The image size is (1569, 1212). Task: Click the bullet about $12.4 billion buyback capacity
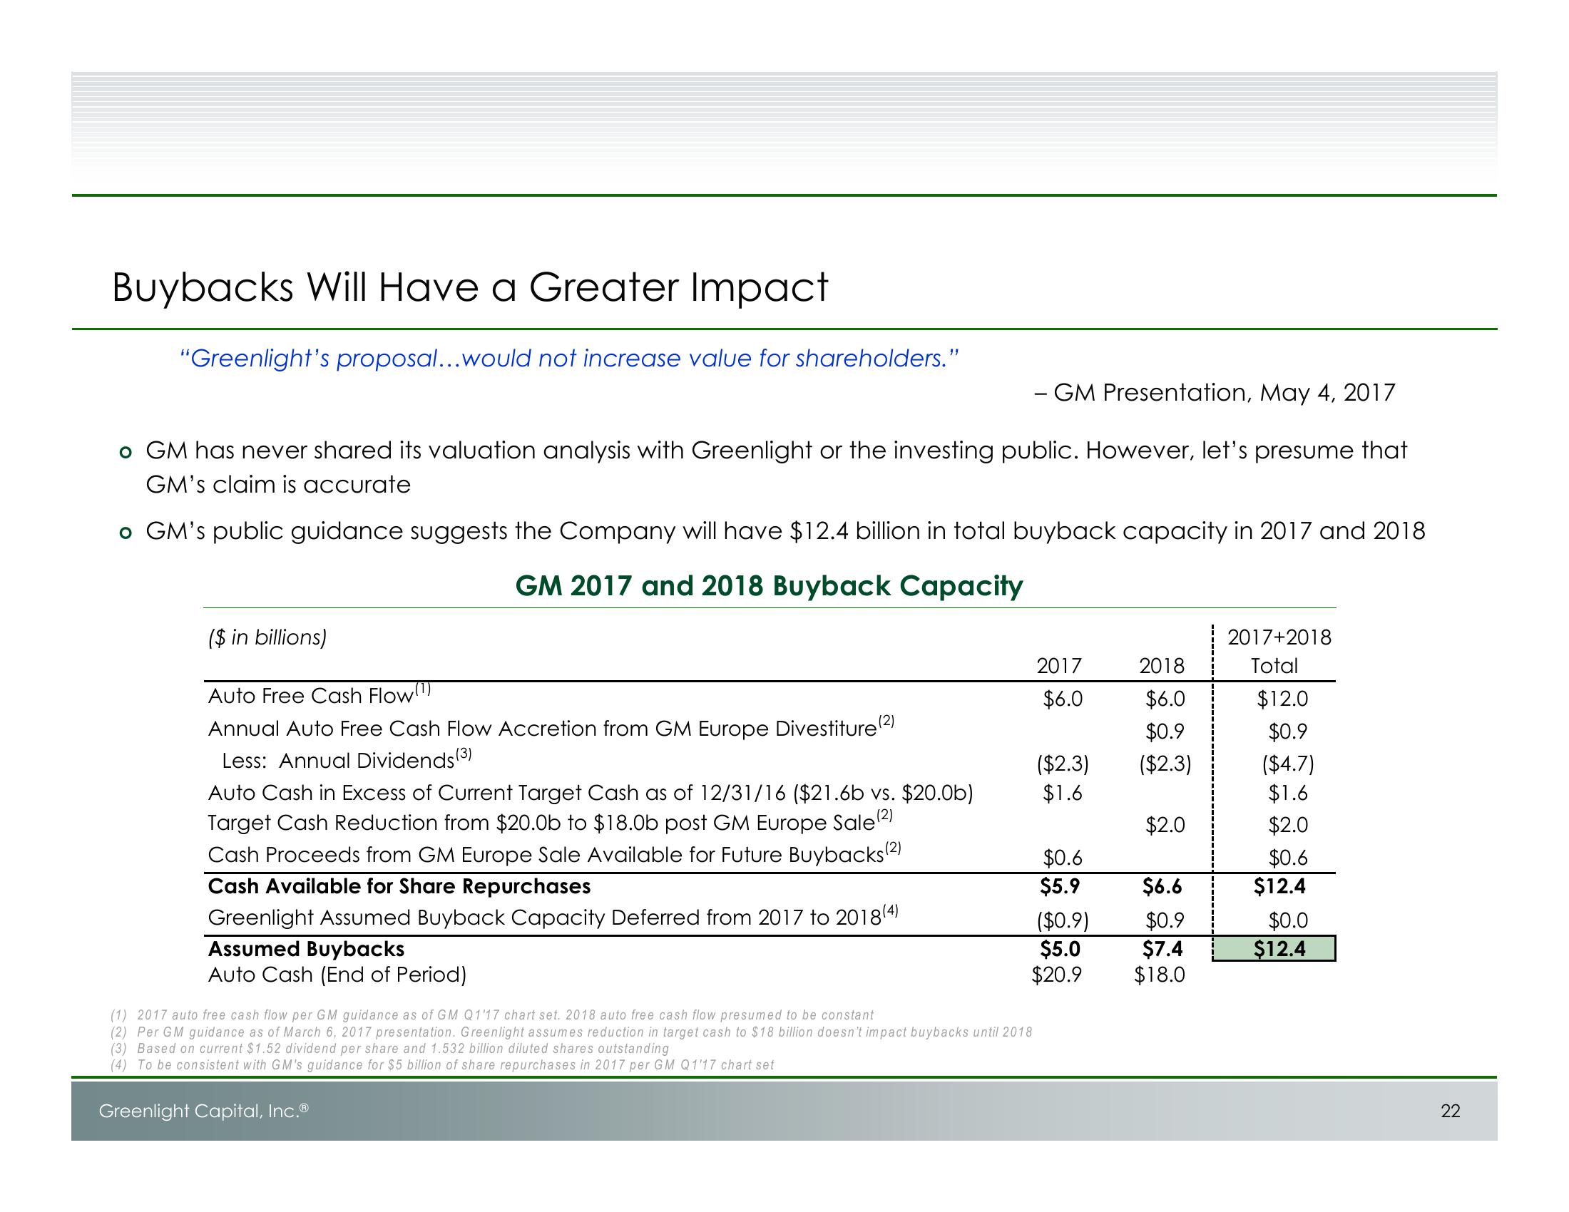(x=785, y=530)
